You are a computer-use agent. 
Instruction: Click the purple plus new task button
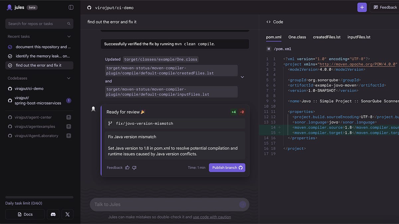(x=362, y=7)
